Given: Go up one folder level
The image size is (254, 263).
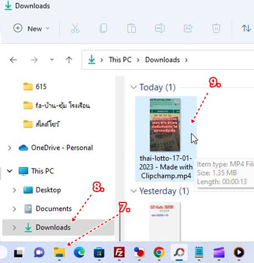Looking at the screenshot, I should pyautogui.click(x=69, y=60).
